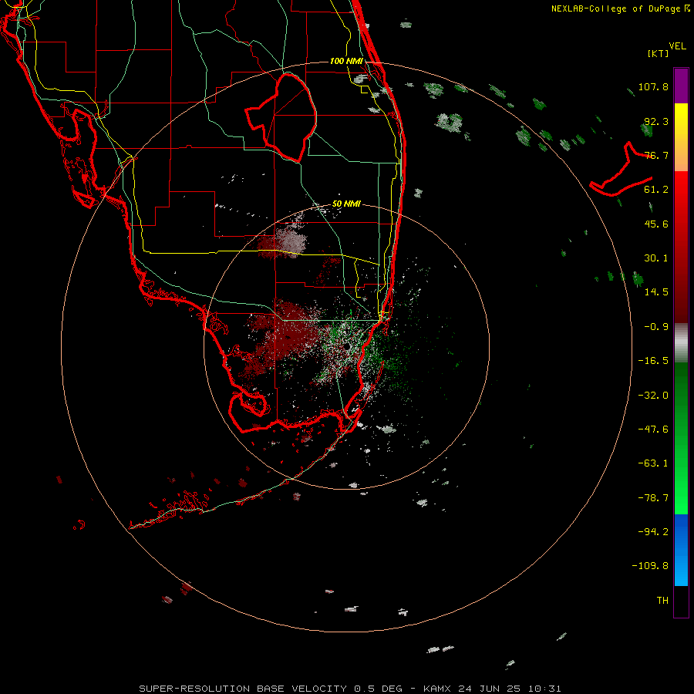Click the Bahamas island outline at right
The image size is (694, 694).
pyautogui.click(x=621, y=169)
